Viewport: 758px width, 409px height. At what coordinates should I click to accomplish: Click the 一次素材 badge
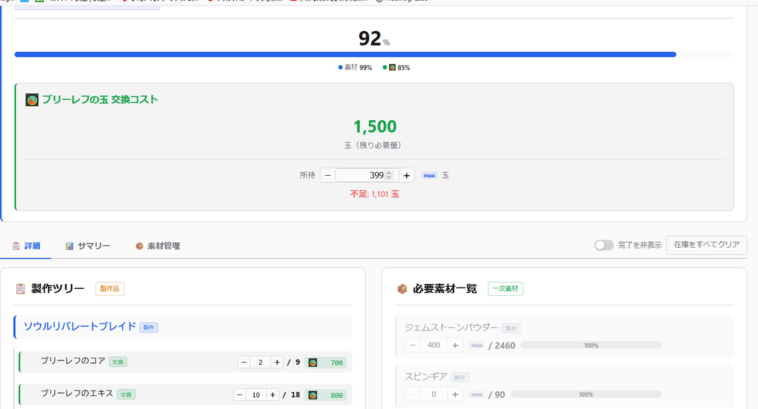[x=505, y=289]
